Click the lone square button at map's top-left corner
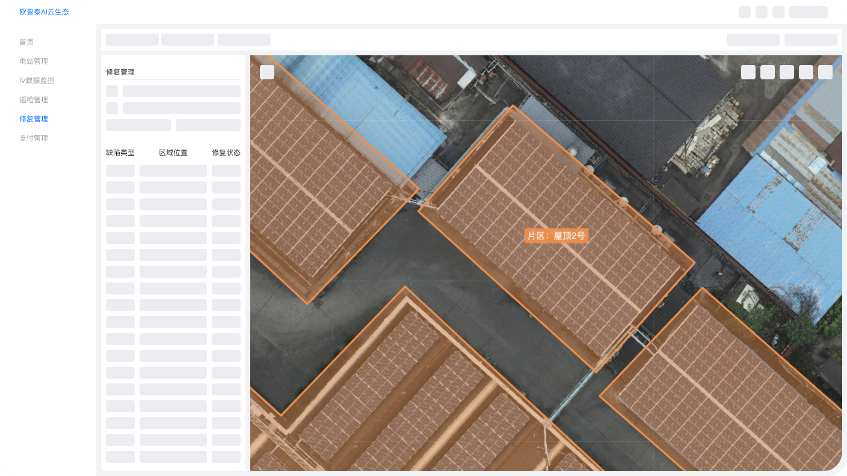Image resolution: width=847 pixels, height=476 pixels. point(267,72)
